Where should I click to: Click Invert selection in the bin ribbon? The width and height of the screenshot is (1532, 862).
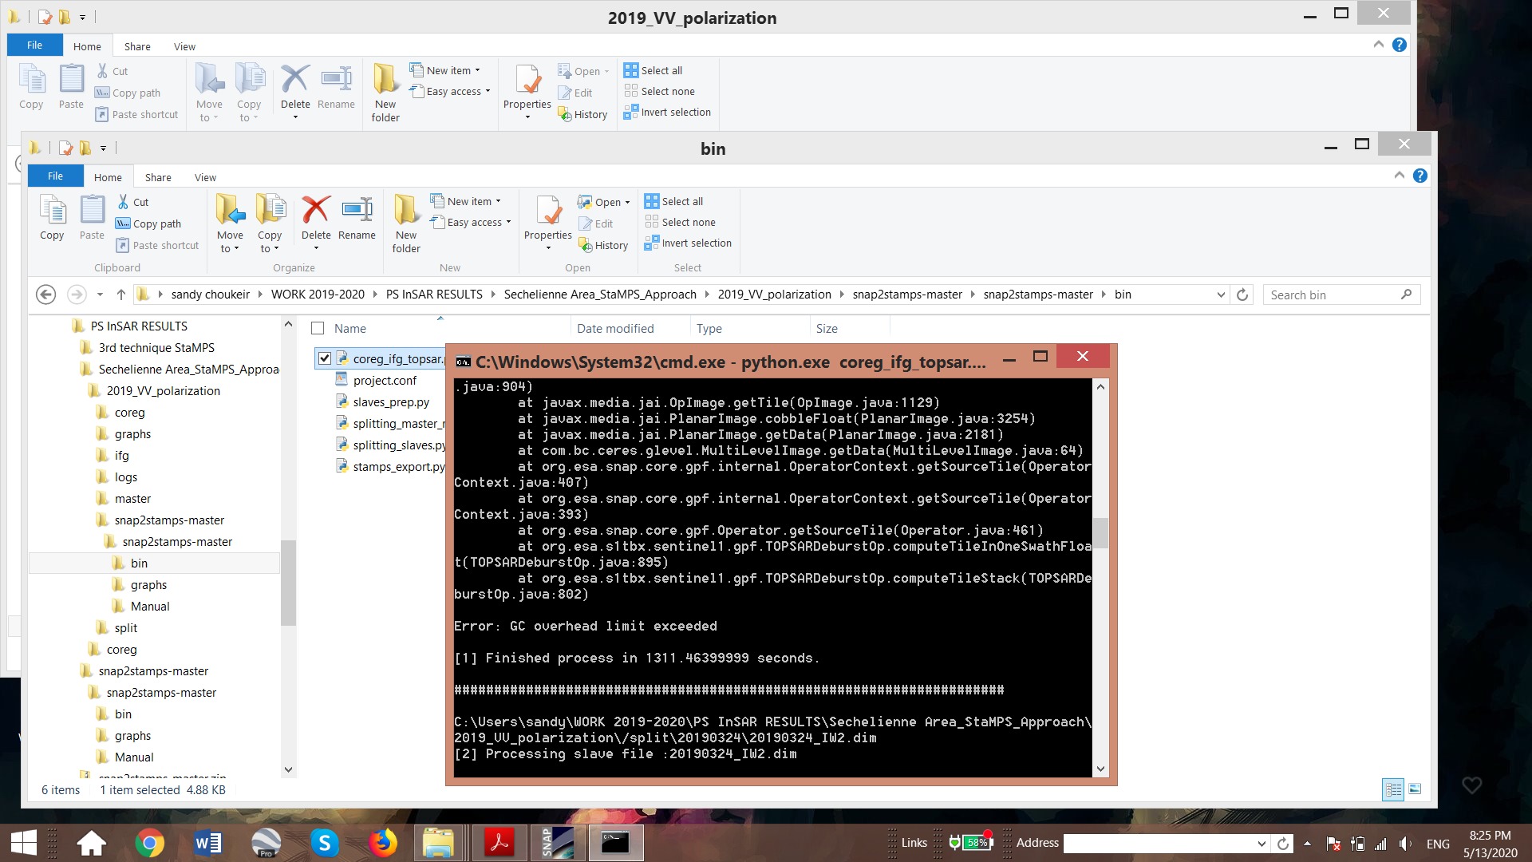point(689,243)
